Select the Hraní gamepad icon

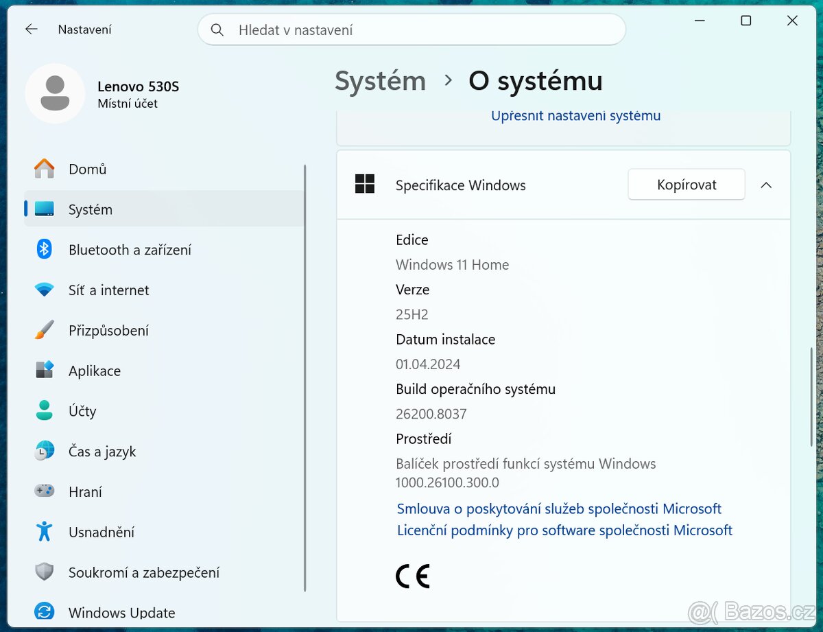(x=44, y=491)
